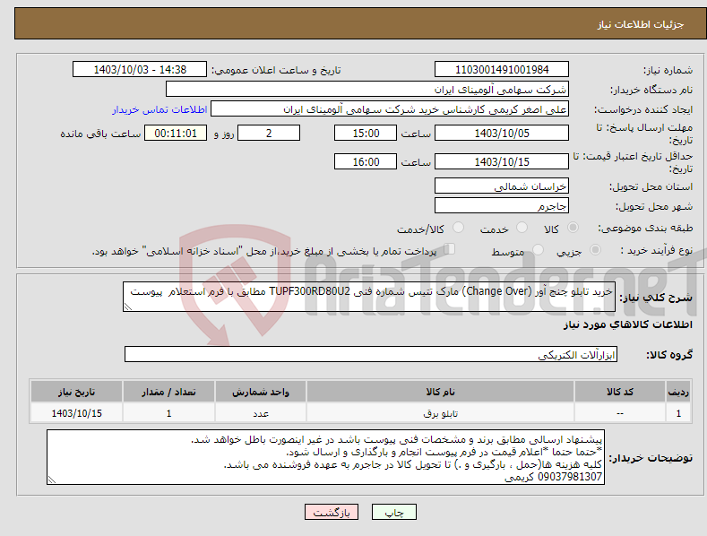
Task: Click the resize grip of description textarea
Action: 128,307
